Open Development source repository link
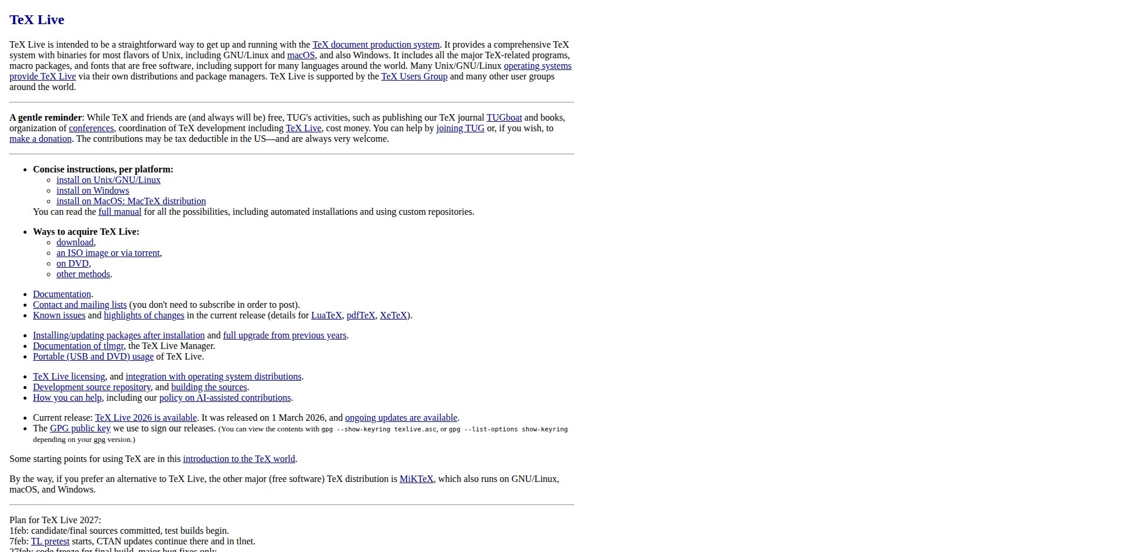 point(91,387)
